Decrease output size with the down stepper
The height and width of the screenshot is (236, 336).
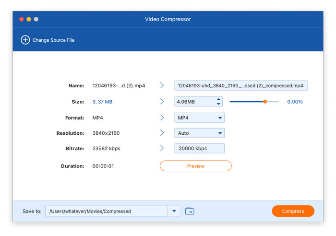219,104
